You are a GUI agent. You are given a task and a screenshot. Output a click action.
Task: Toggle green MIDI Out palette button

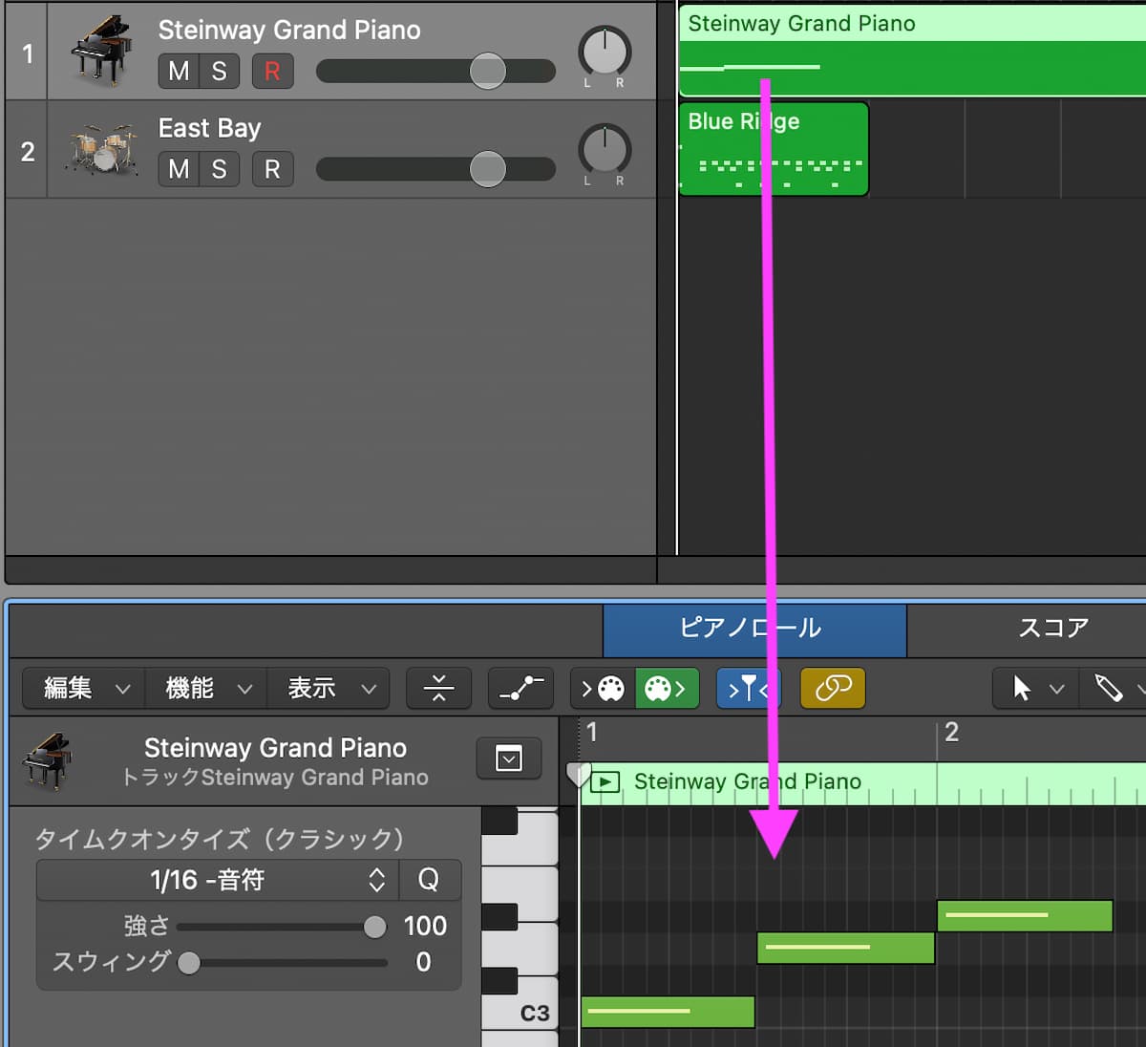tap(667, 688)
